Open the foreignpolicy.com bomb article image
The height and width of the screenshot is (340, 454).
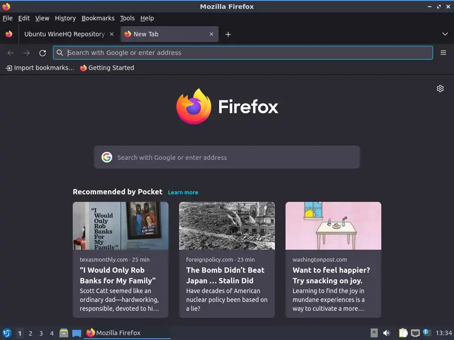[x=227, y=226]
